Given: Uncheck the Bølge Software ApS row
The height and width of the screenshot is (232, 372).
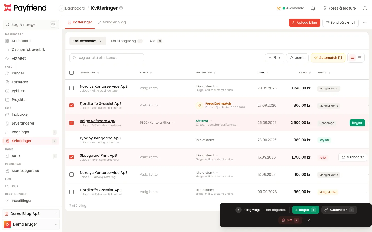Looking at the screenshot, I should point(72,123).
